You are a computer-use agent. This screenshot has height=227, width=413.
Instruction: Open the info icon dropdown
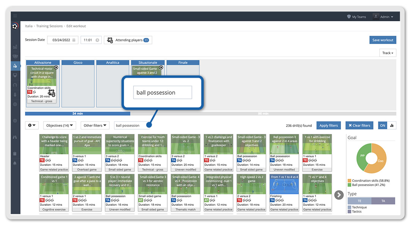[32, 125]
